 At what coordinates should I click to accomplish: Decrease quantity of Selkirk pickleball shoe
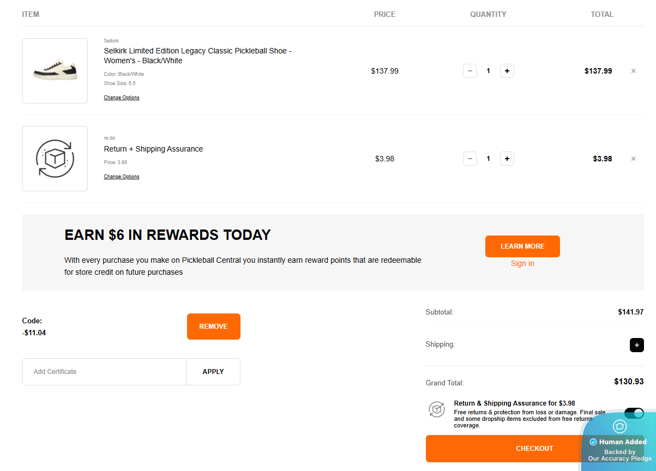(x=470, y=71)
